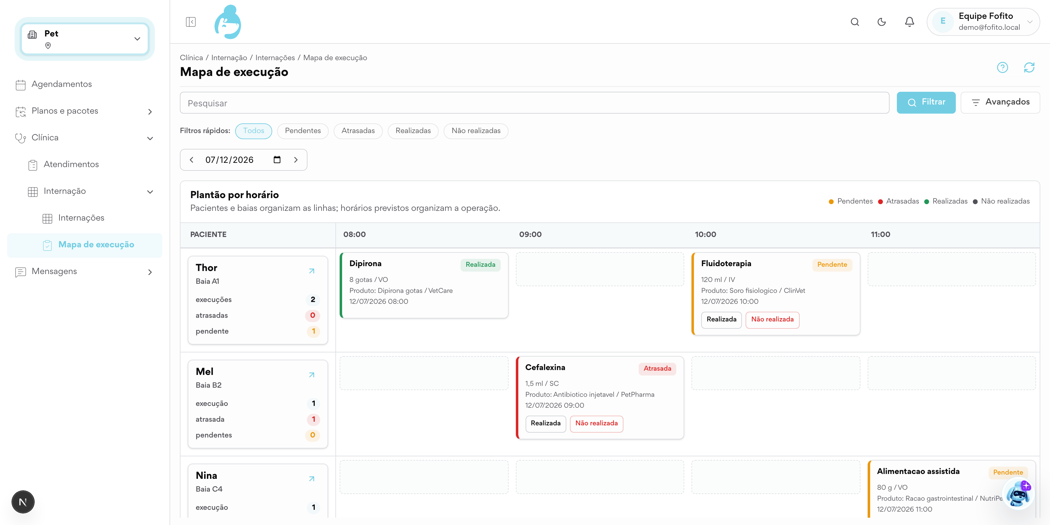Click Thor's 'pendente' count badge
1050x525 pixels.
click(313, 331)
